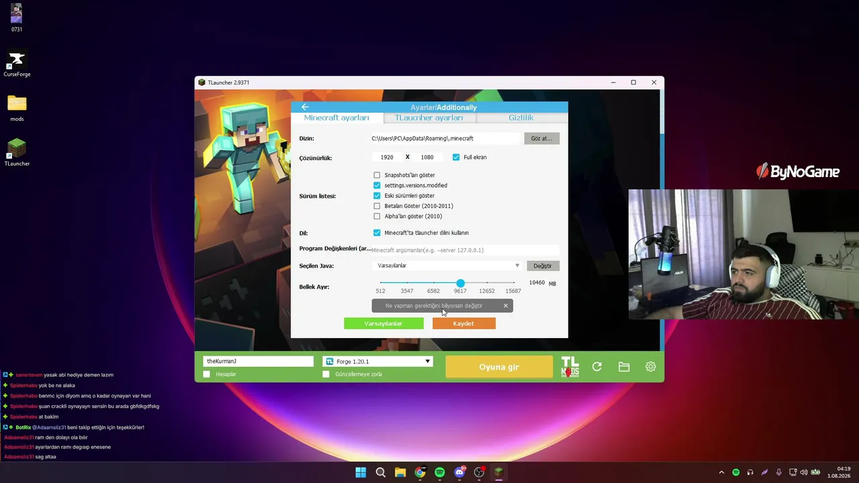Select the mods folder on desktop

pos(17,109)
